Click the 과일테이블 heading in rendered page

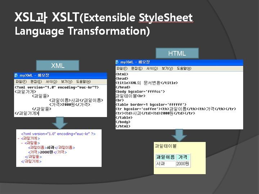pos(166,146)
